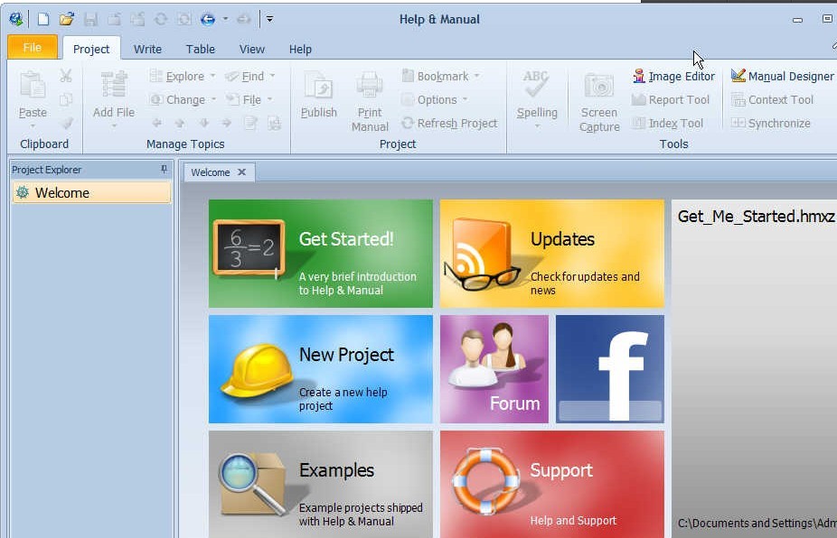The width and height of the screenshot is (837, 538).
Task: Close the Welcome tab
Action: [242, 172]
